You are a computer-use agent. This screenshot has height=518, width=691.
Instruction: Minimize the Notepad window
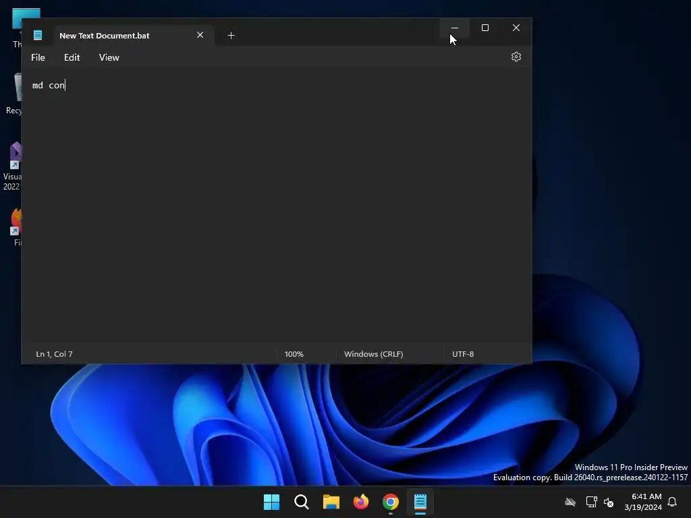pos(454,28)
